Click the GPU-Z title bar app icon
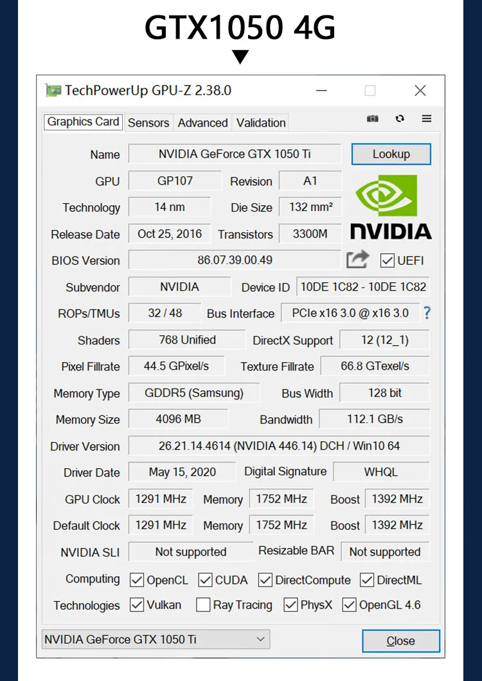This screenshot has width=482, height=681. click(x=53, y=90)
